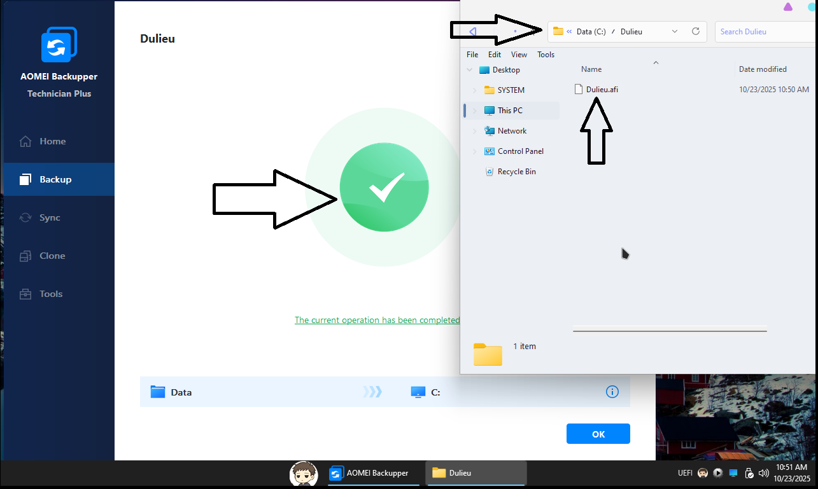818x489 pixels.
Task: Open the Clone section in sidebar
Action: (52, 256)
